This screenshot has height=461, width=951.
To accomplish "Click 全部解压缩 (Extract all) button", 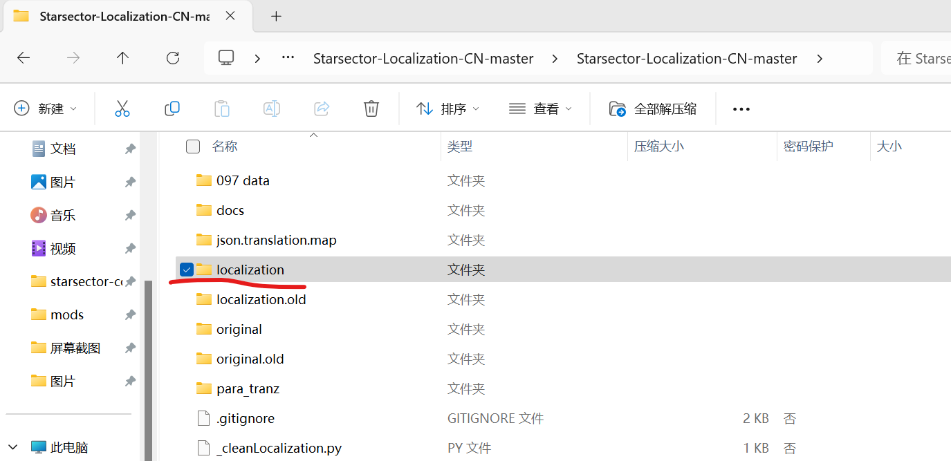I will tap(653, 109).
